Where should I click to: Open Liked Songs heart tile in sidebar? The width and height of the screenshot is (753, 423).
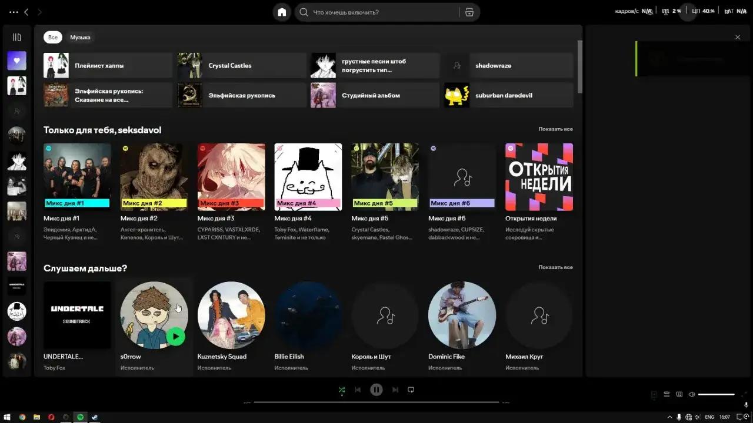[16, 61]
